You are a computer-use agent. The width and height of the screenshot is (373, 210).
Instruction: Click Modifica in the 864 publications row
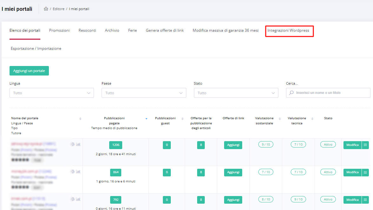click(353, 172)
